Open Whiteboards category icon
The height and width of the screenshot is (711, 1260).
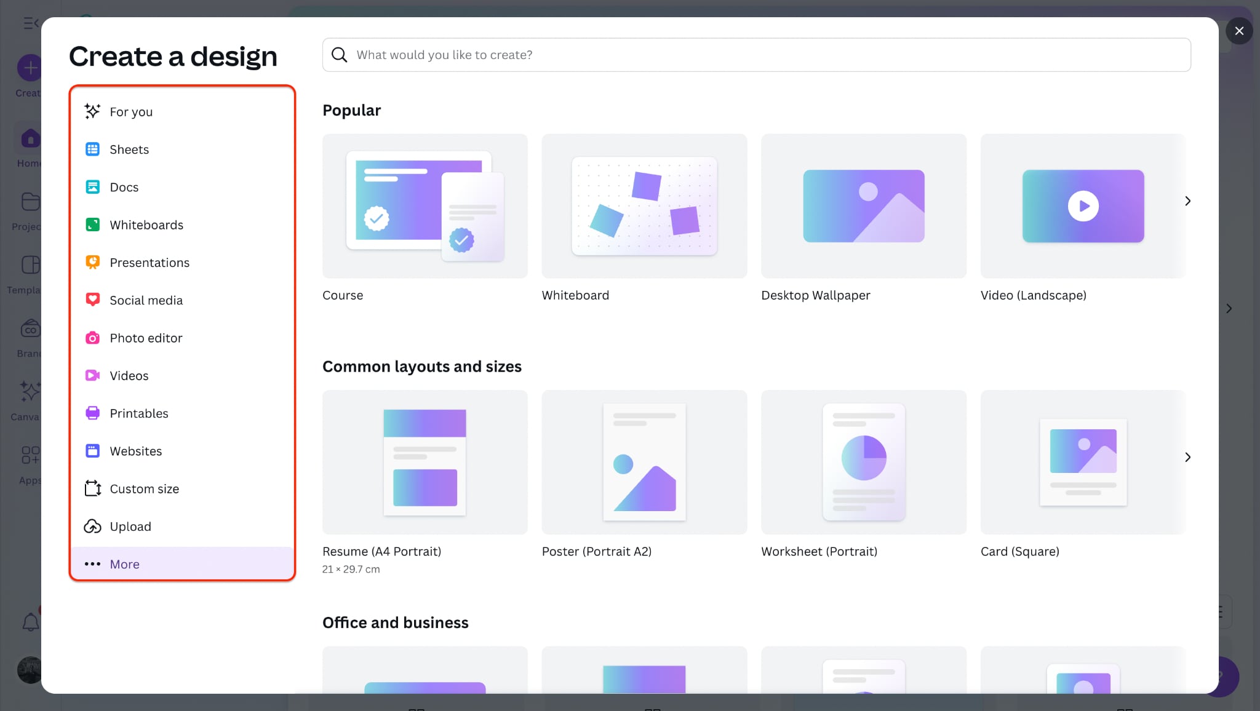point(92,225)
